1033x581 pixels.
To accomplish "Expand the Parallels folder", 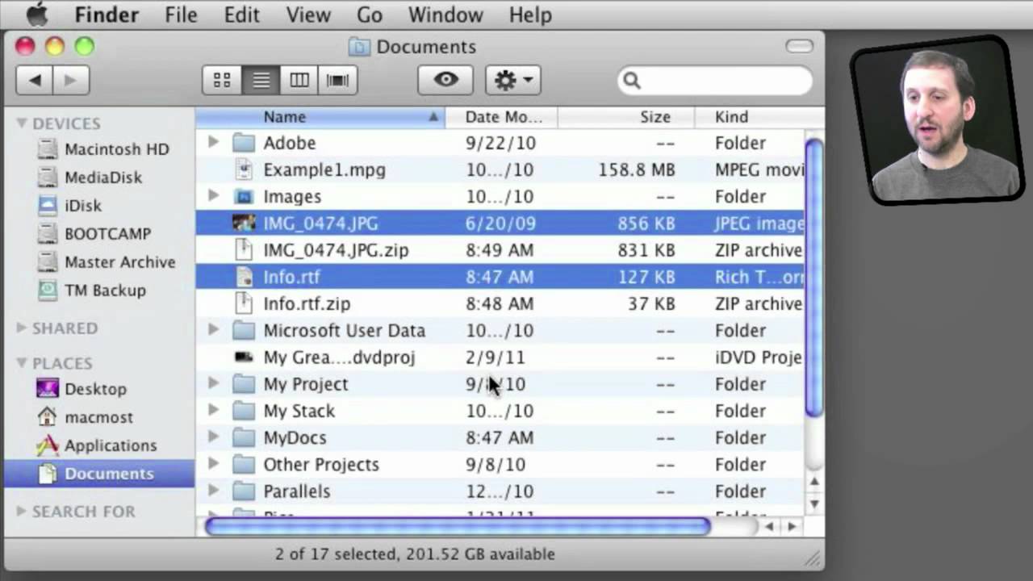I will 213,491.
